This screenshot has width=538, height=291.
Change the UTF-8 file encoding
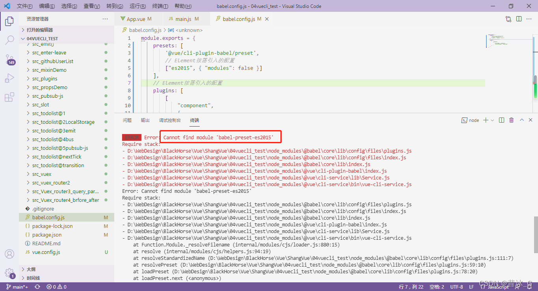click(x=456, y=287)
